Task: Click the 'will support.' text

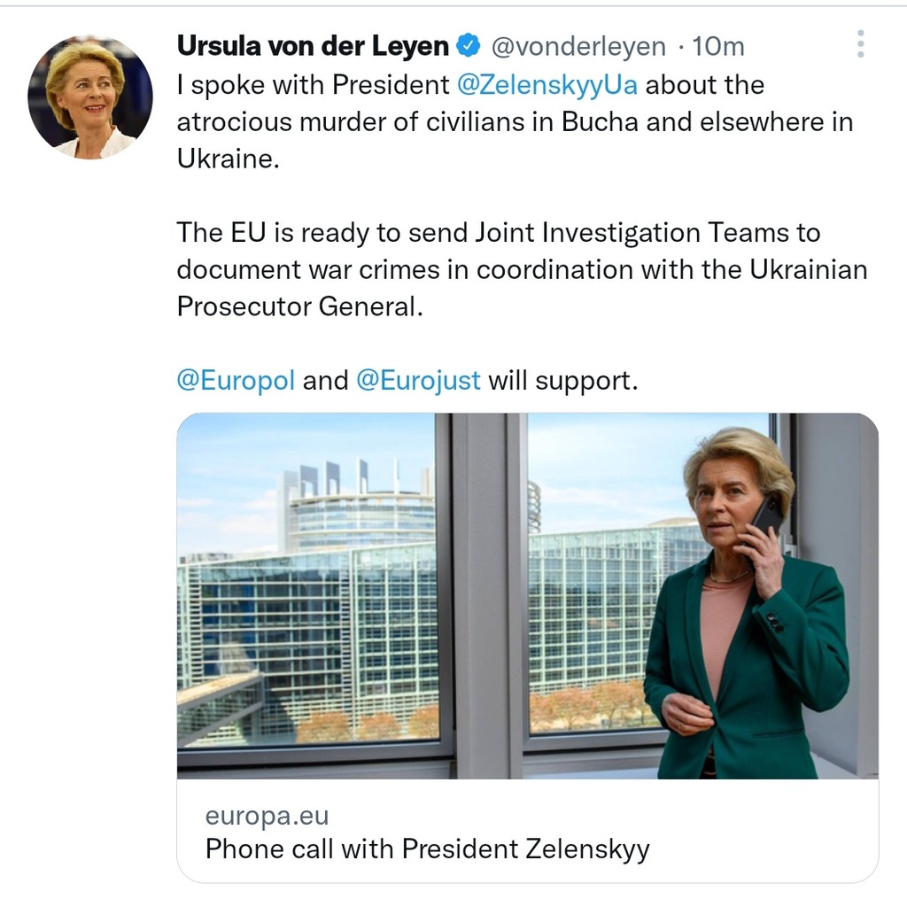Action: 562,380
